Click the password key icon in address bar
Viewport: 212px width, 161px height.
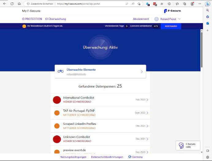pos(127,4)
